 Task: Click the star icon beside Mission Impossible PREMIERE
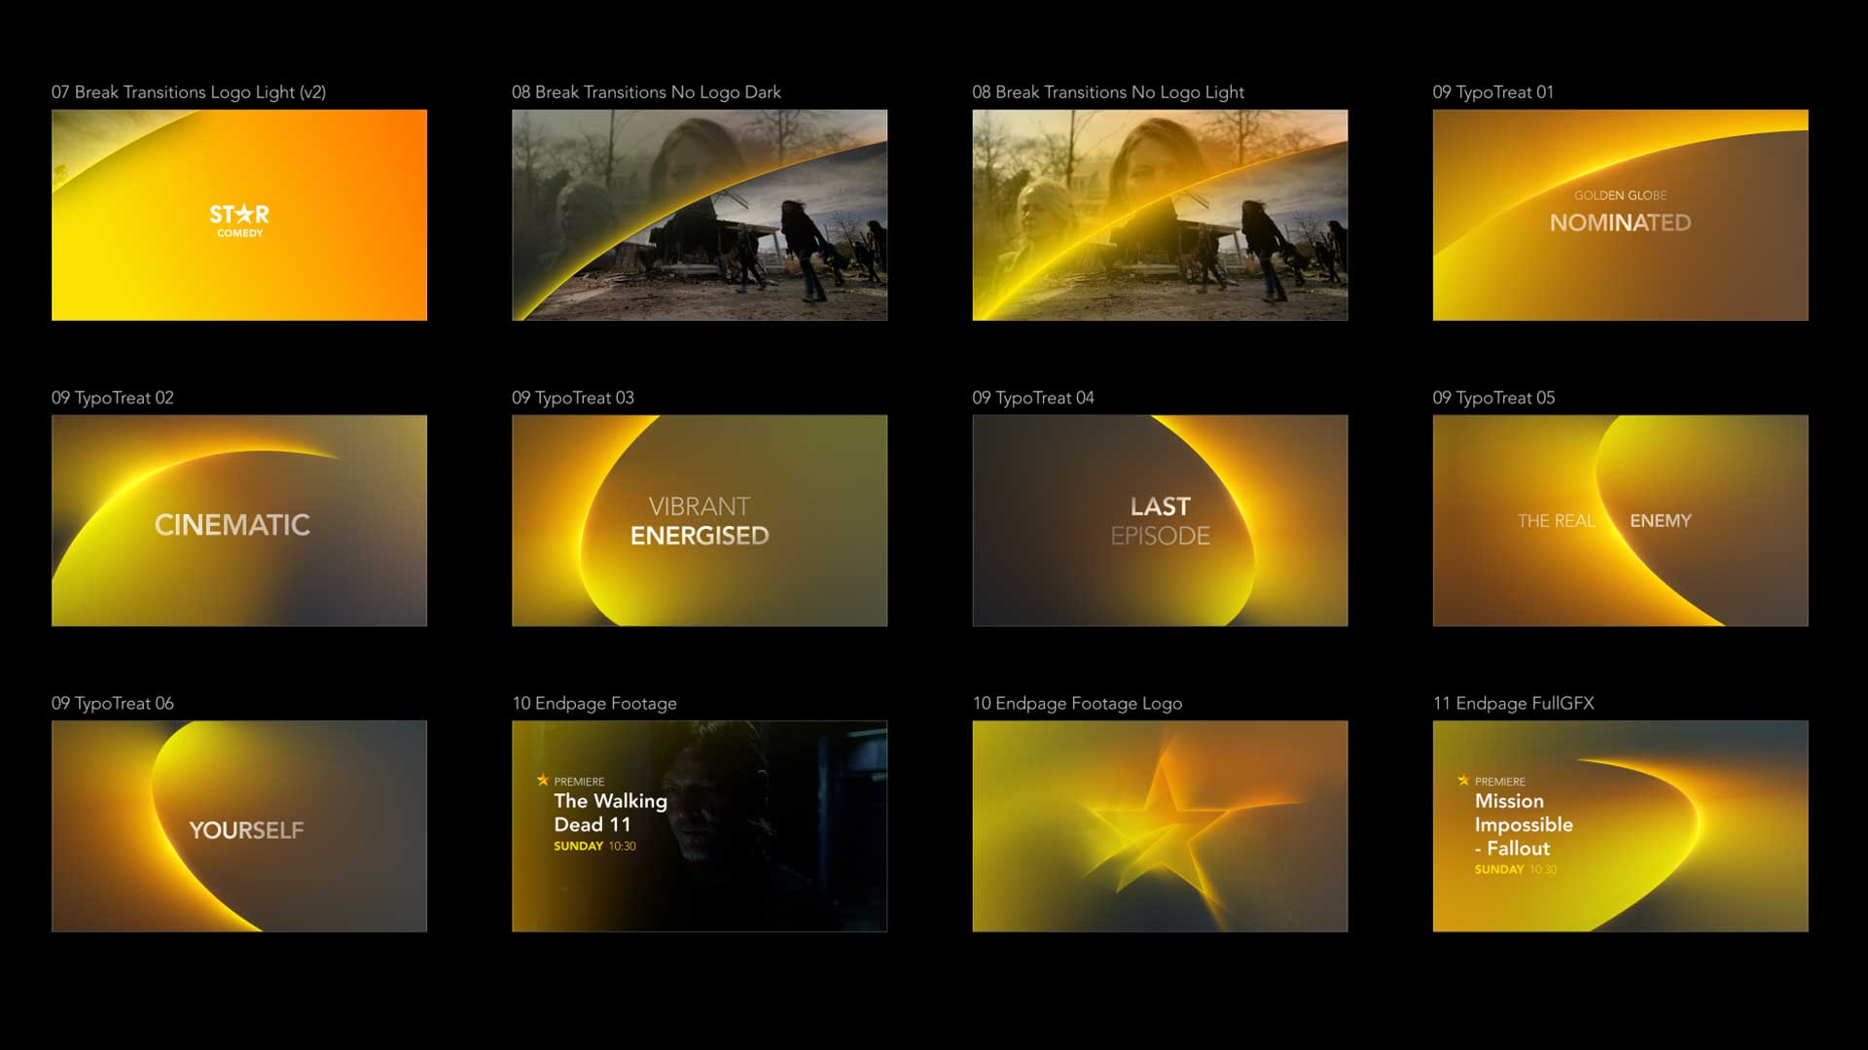tap(1463, 780)
